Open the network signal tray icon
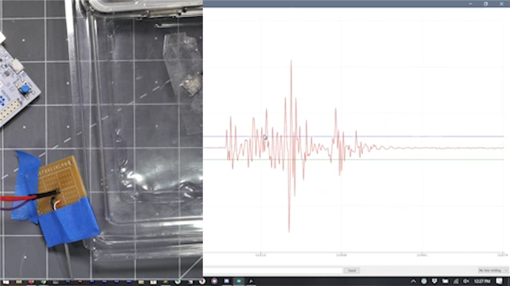Image resolution: width=510 pixels, height=286 pixels. (456, 281)
